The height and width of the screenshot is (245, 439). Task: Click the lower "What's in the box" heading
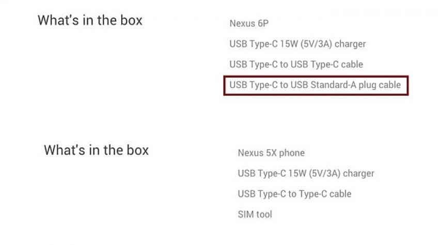(x=96, y=150)
